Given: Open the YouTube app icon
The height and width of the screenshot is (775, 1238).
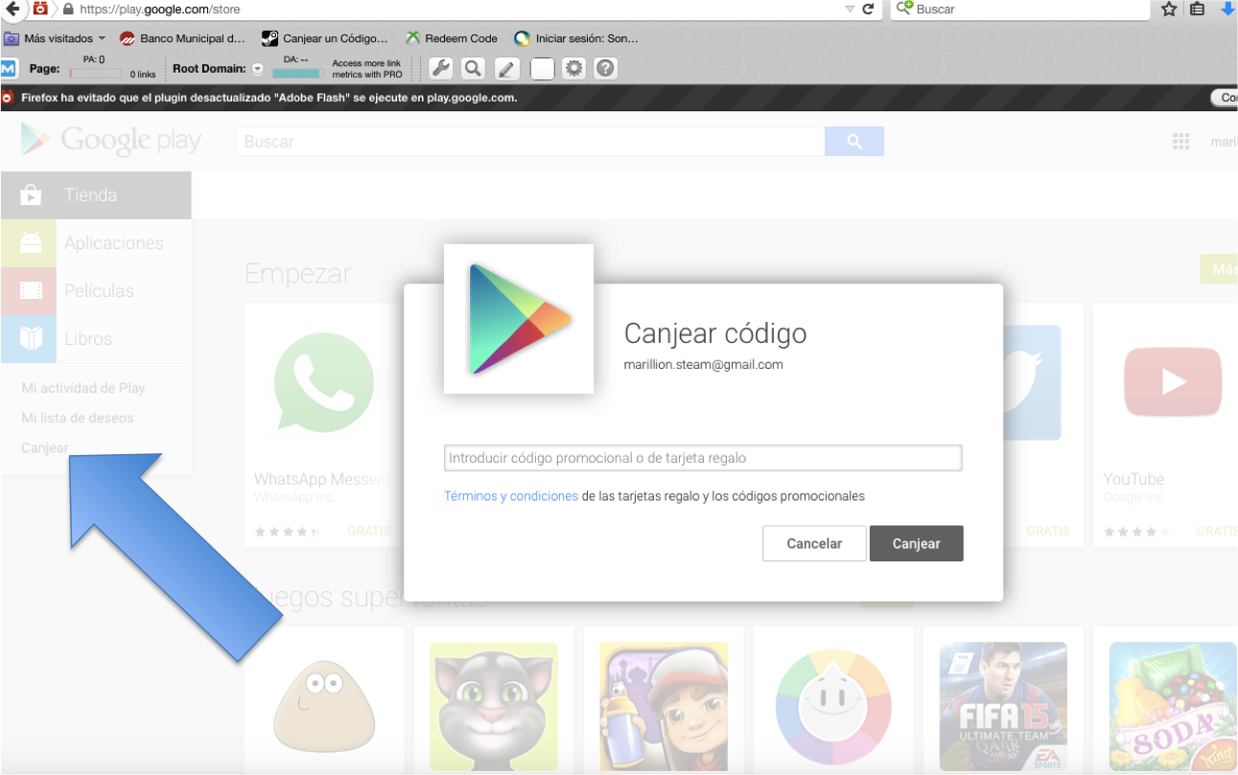Looking at the screenshot, I should (1173, 383).
